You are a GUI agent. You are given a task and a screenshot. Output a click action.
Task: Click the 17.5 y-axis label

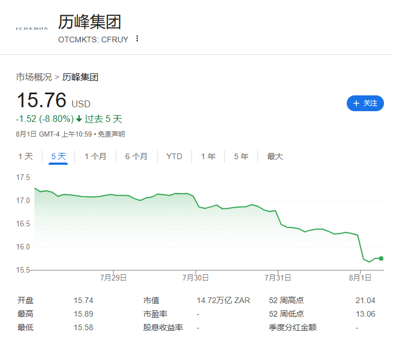click(x=23, y=177)
